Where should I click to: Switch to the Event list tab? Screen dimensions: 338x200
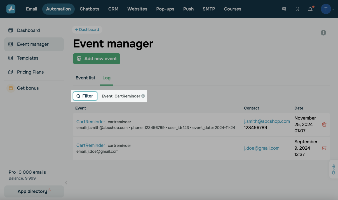[x=85, y=78]
